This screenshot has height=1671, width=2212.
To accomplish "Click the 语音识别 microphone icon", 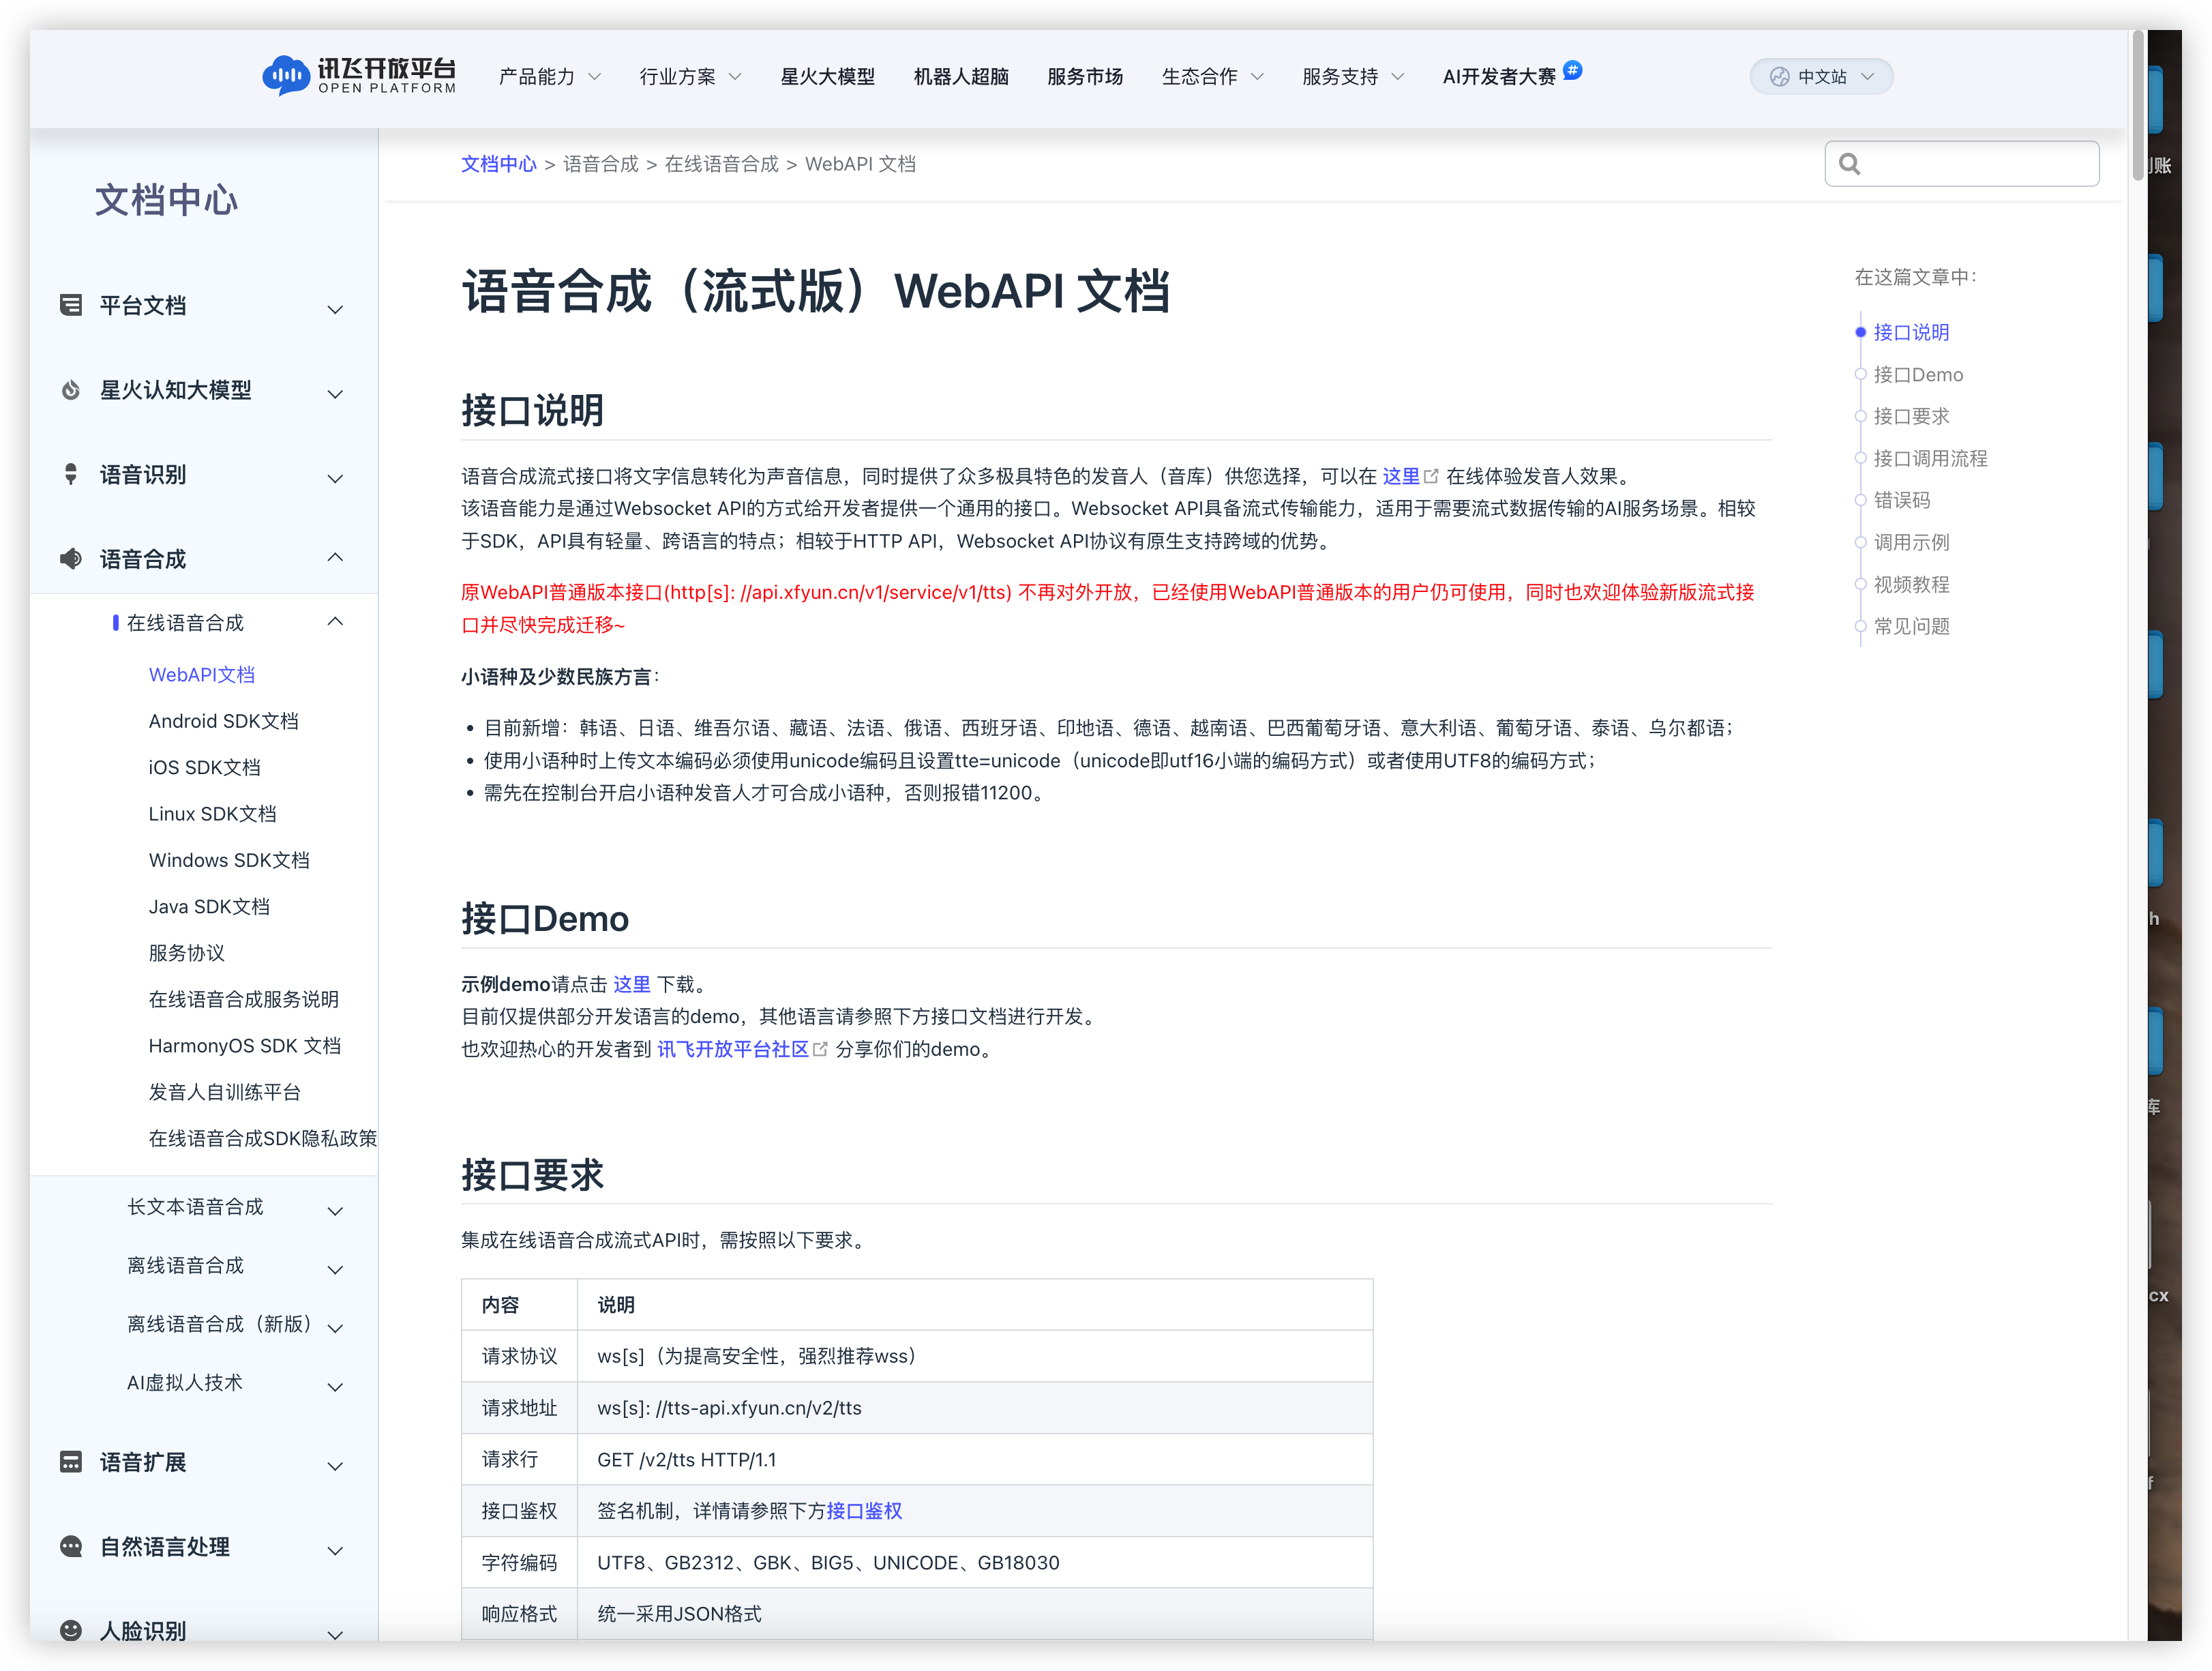I will click(71, 474).
